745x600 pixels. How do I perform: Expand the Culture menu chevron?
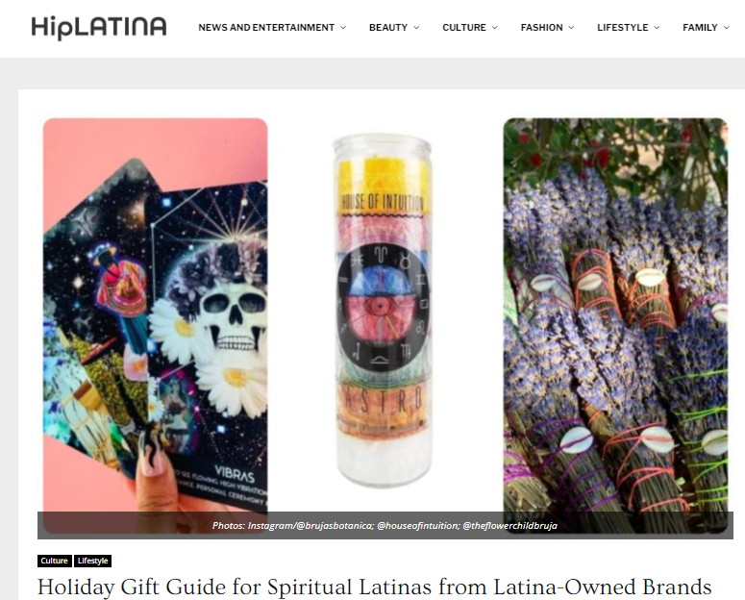[495, 28]
